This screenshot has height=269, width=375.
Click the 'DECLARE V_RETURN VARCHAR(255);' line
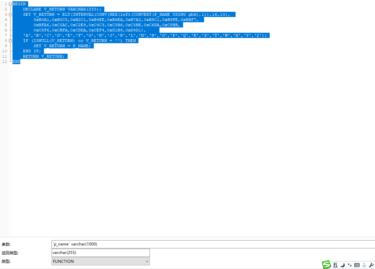click(x=62, y=9)
